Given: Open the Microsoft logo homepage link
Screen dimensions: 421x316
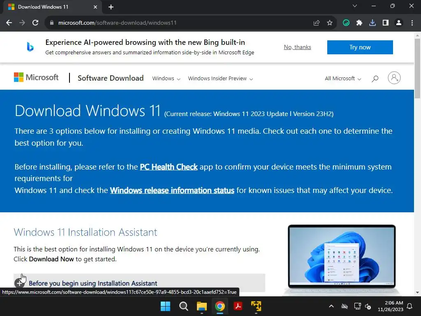Looking at the screenshot, I should coord(36,77).
